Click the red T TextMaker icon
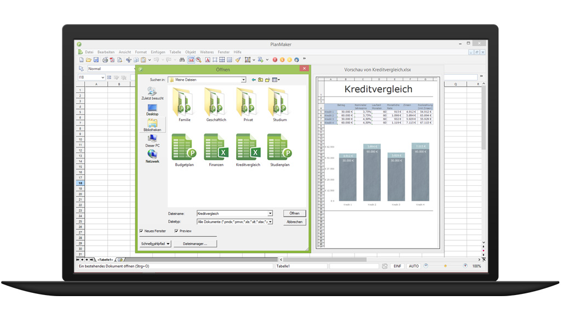 275,60
